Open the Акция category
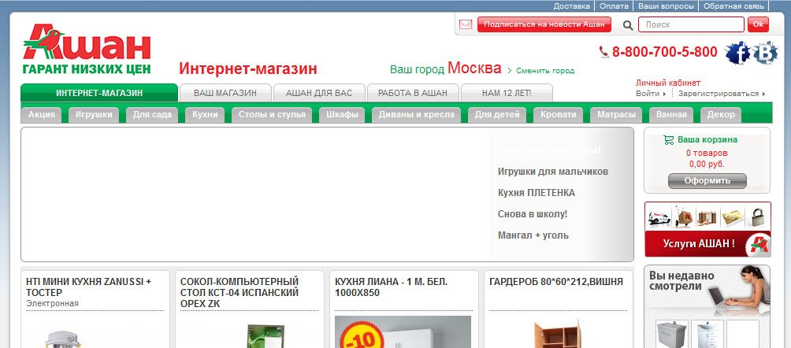The width and height of the screenshot is (791, 348). coord(42,114)
